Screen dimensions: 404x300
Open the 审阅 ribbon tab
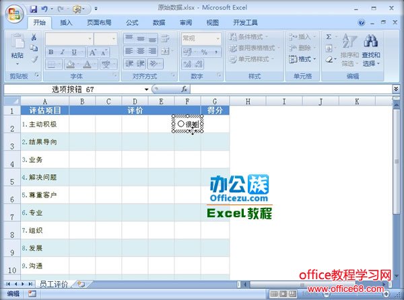pyautogui.click(x=186, y=23)
